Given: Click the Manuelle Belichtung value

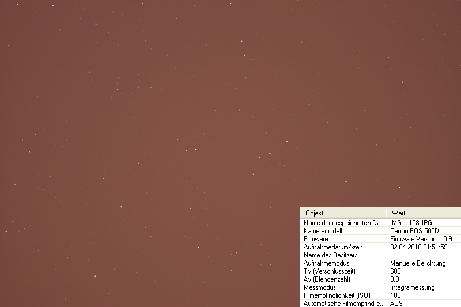Looking at the screenshot, I should click(x=418, y=263).
